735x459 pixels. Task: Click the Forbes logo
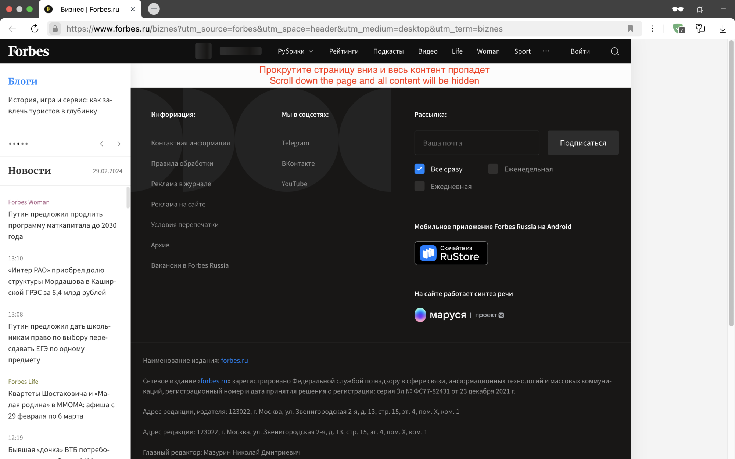point(29,51)
